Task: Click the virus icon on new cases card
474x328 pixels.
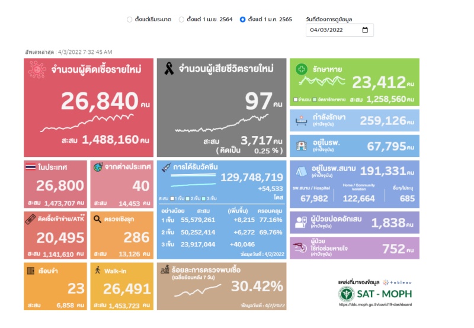Action: click(x=37, y=70)
